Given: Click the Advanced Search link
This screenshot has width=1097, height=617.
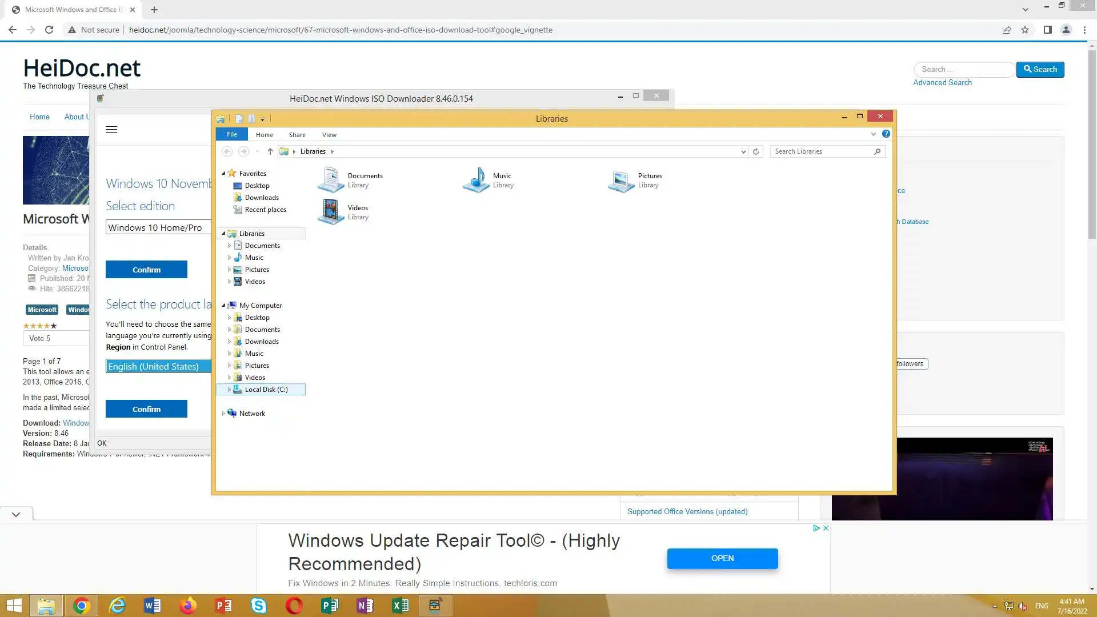Looking at the screenshot, I should 942,82.
